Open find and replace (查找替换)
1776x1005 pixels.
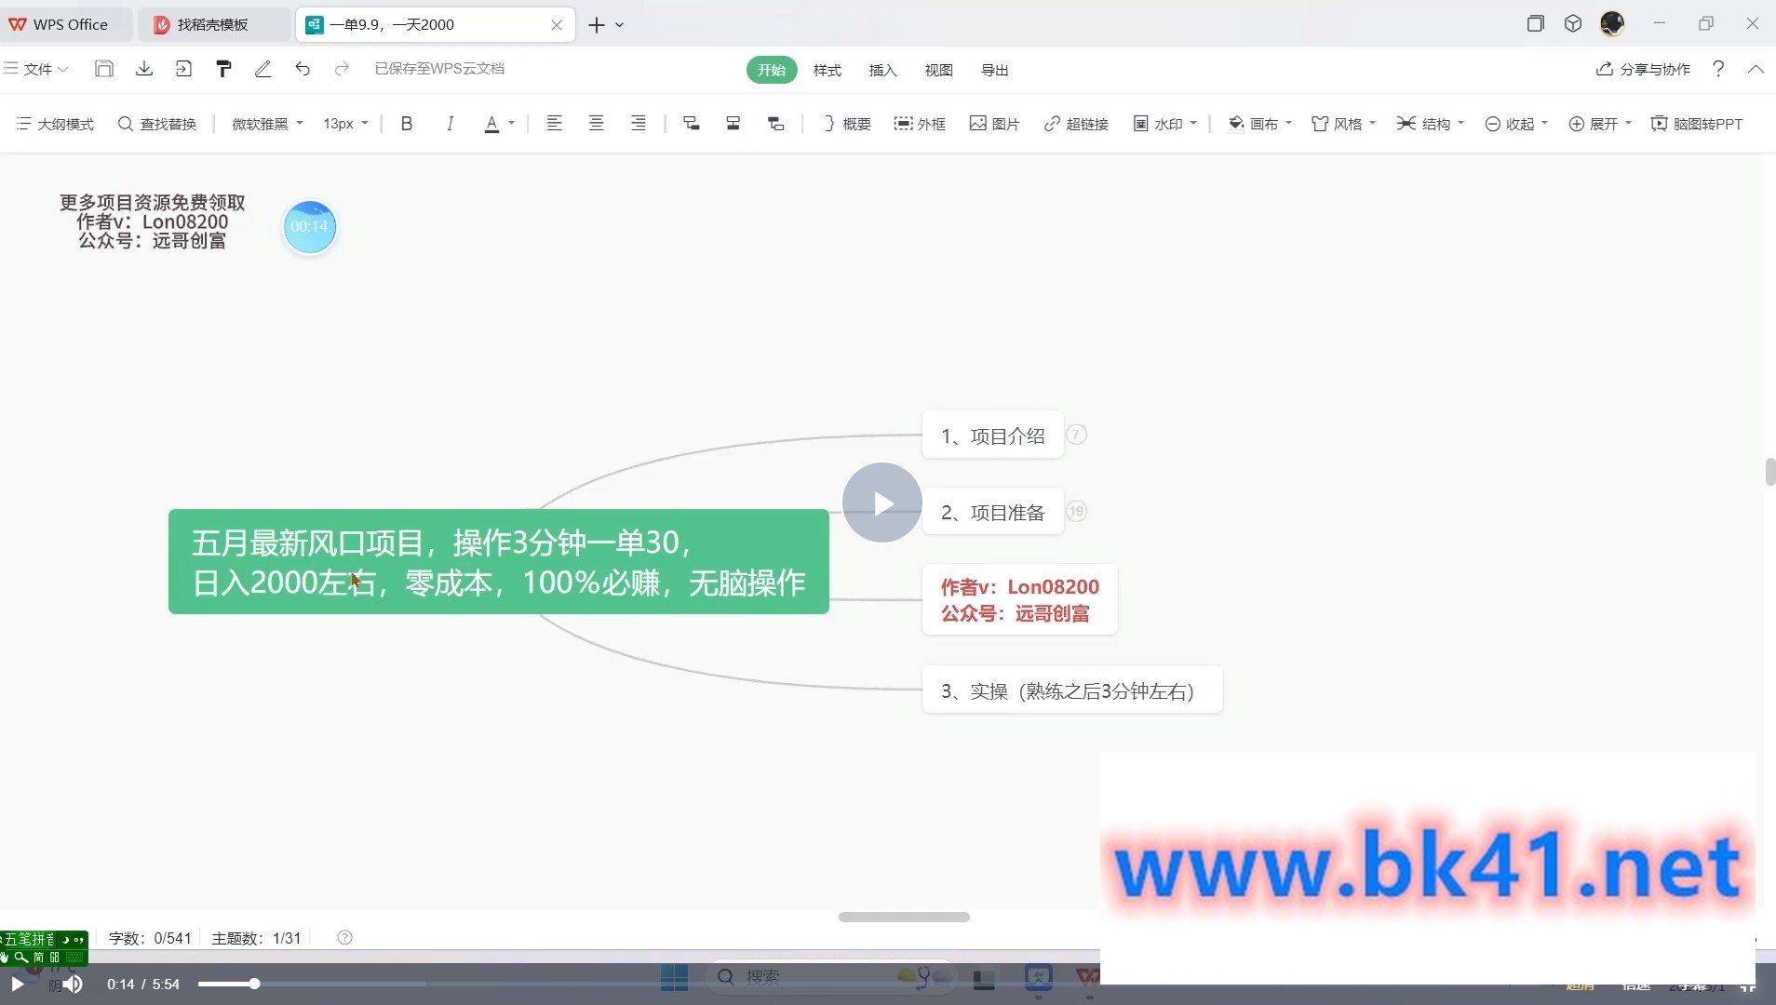coord(157,124)
